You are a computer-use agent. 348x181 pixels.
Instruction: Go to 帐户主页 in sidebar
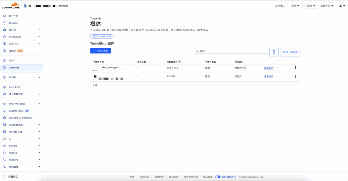point(14,16)
